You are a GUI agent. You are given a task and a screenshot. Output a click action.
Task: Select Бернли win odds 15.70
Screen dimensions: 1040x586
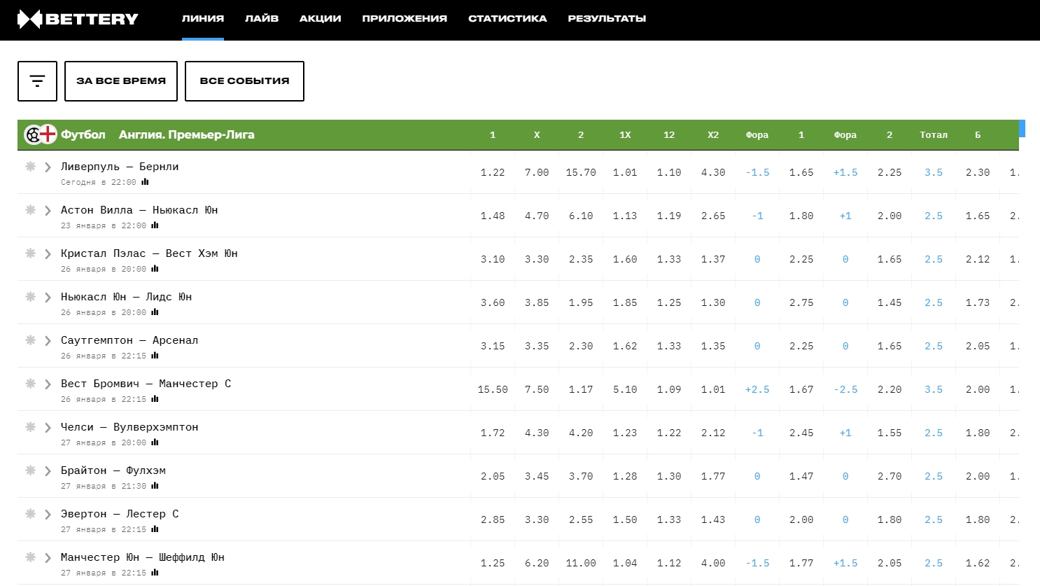click(581, 172)
